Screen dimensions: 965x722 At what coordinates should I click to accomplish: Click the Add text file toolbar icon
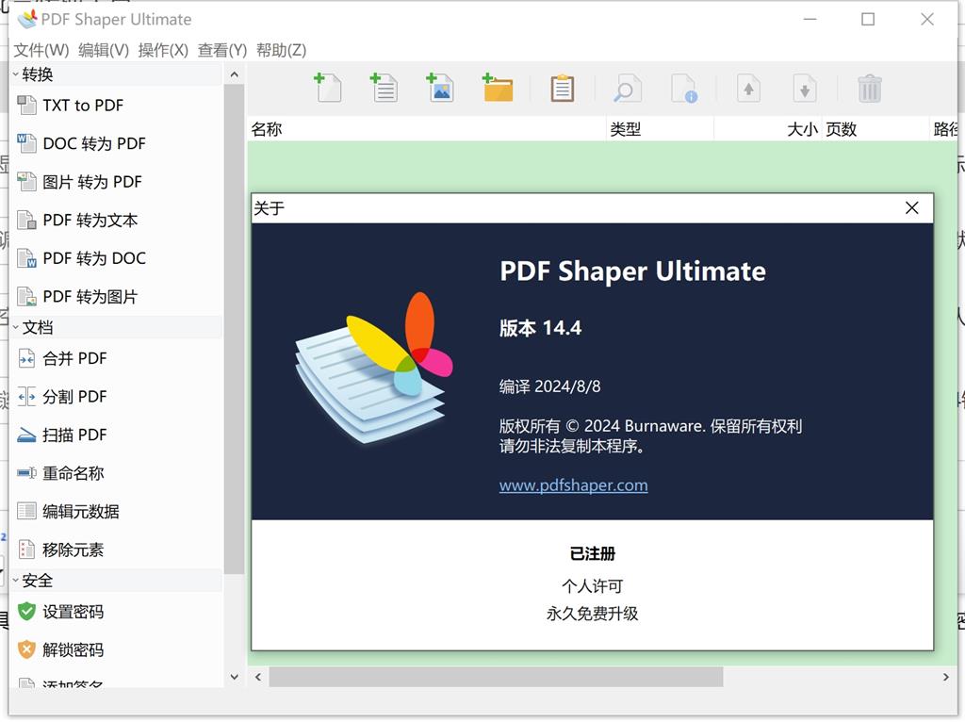click(x=384, y=88)
